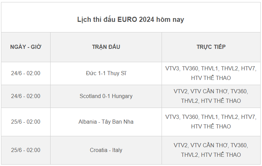Image resolution: width=262 pixels, height=166 pixels.
Task: Click the date cell for Scotland - Hungary
Action: point(26,96)
